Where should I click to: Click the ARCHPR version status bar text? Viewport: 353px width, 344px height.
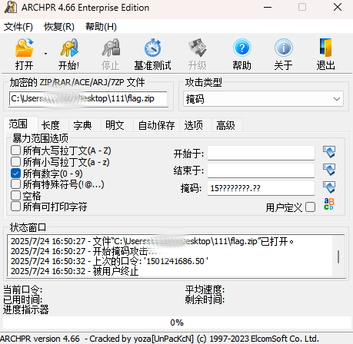point(159,339)
